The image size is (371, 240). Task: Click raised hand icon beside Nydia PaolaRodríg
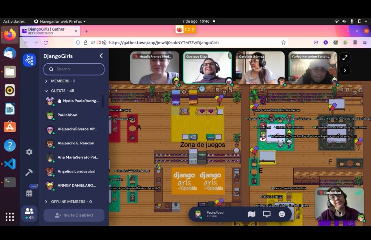point(59,101)
